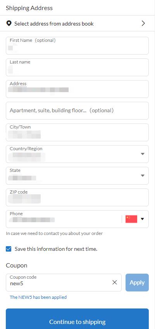Click the Apply coupon button
The image size is (155, 329).
(137, 283)
